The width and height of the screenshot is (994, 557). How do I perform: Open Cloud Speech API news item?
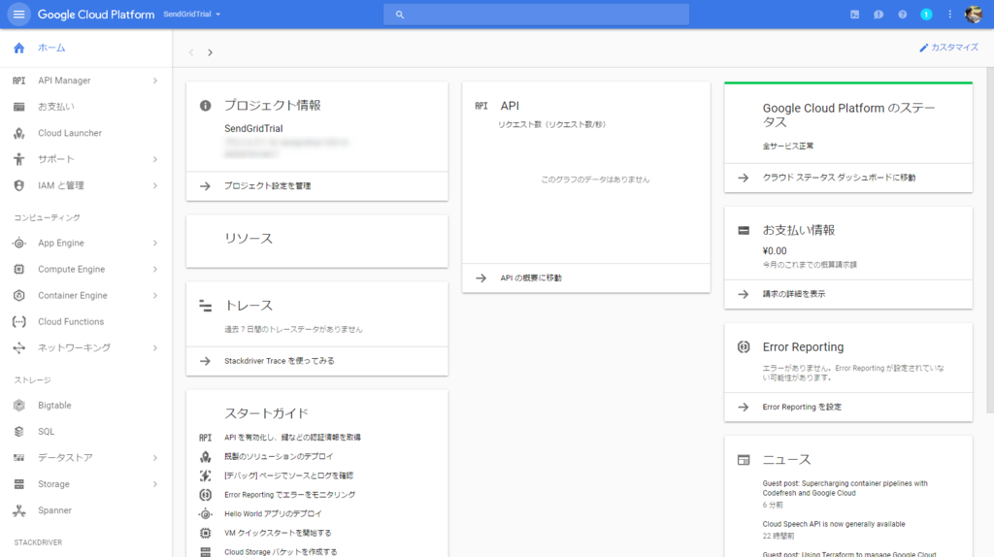point(834,524)
